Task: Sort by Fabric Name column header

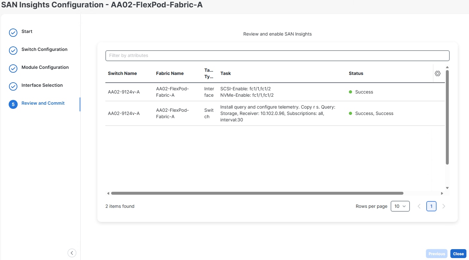Action: pyautogui.click(x=170, y=73)
